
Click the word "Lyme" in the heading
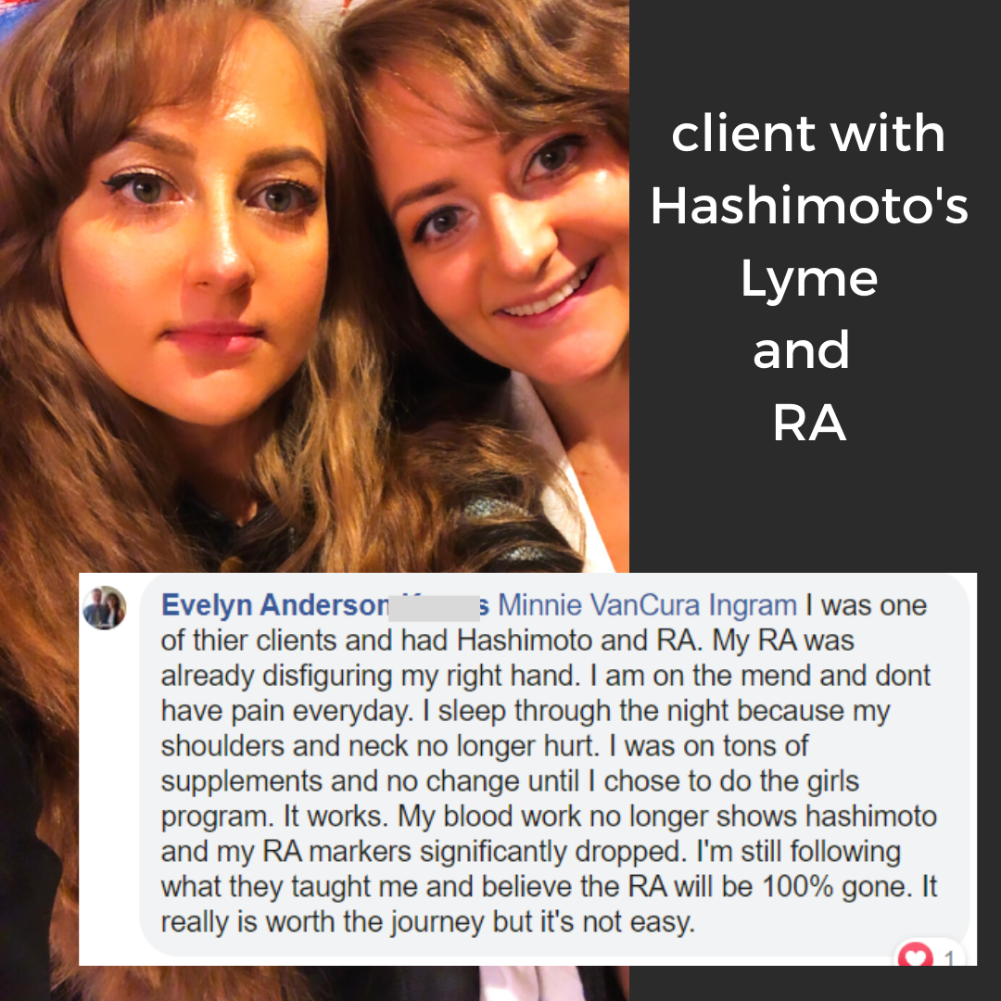click(809, 281)
